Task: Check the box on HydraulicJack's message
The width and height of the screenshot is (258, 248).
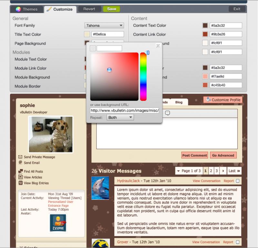Action: pyautogui.click(x=238, y=181)
